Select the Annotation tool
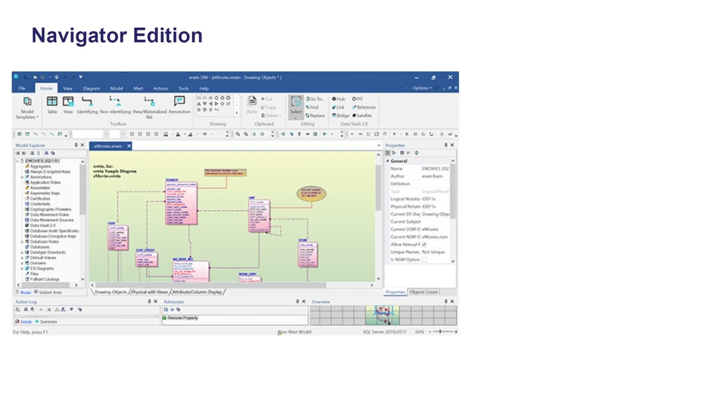707x397 pixels. (x=180, y=105)
